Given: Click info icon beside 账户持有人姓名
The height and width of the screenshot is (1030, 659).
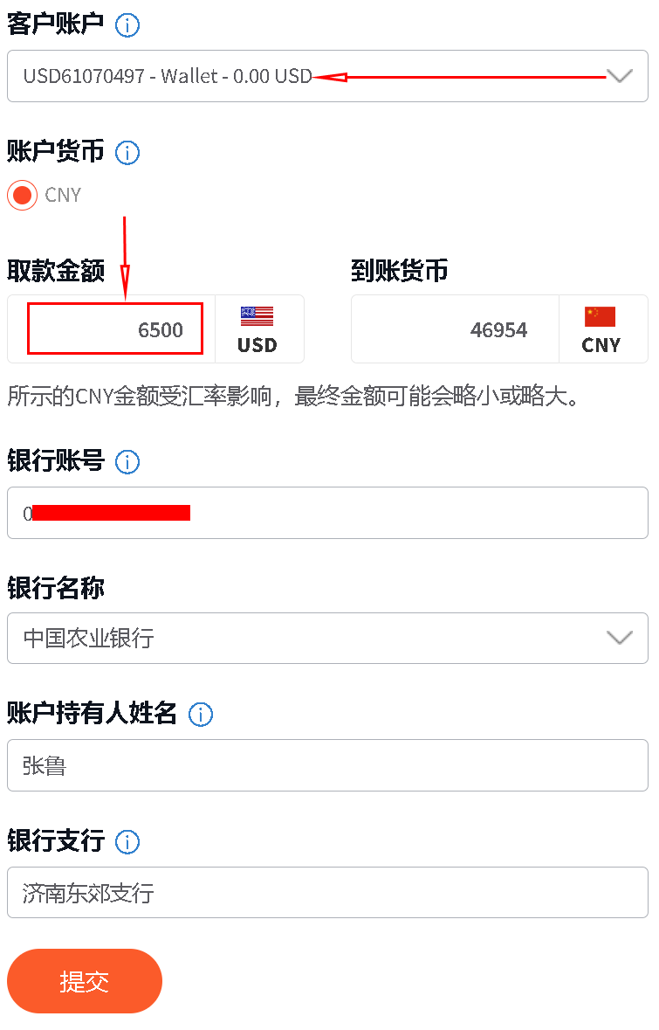Looking at the screenshot, I should pyautogui.click(x=200, y=714).
